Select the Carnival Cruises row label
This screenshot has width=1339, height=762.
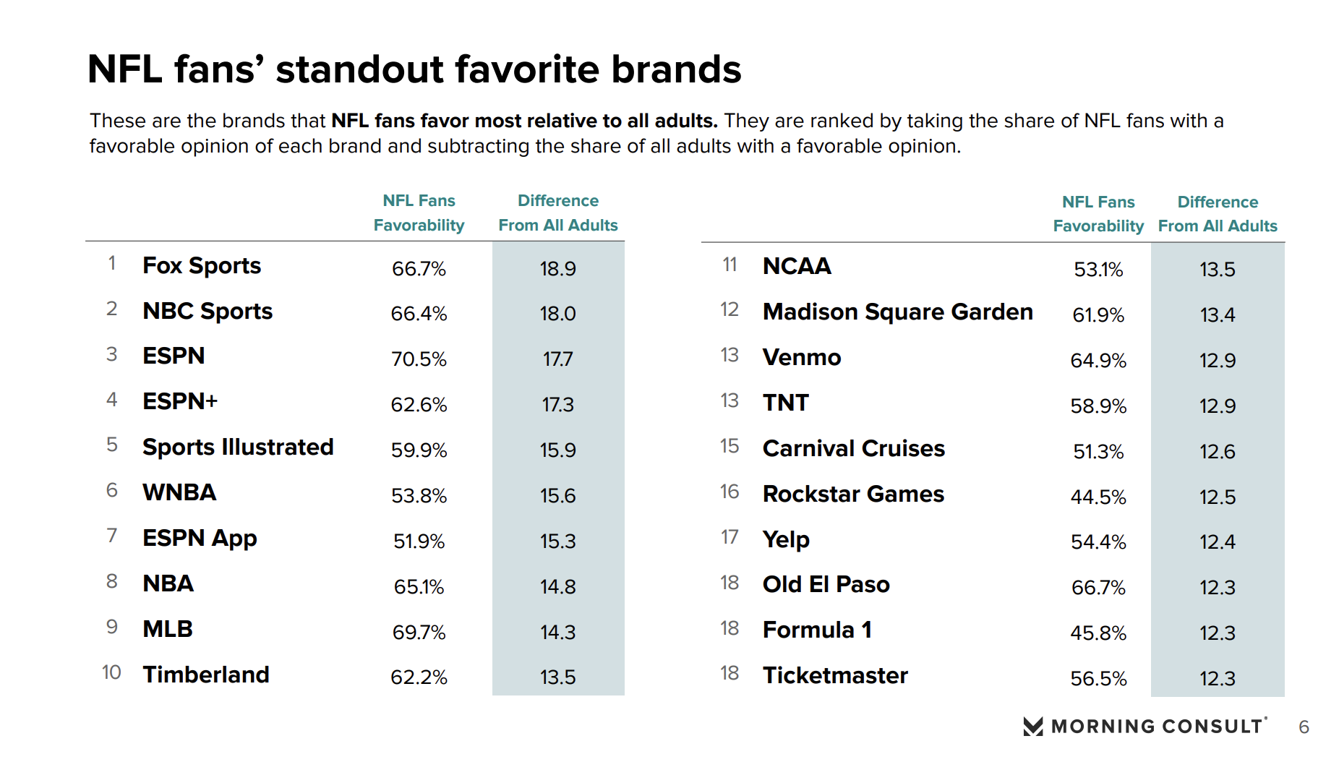point(853,449)
